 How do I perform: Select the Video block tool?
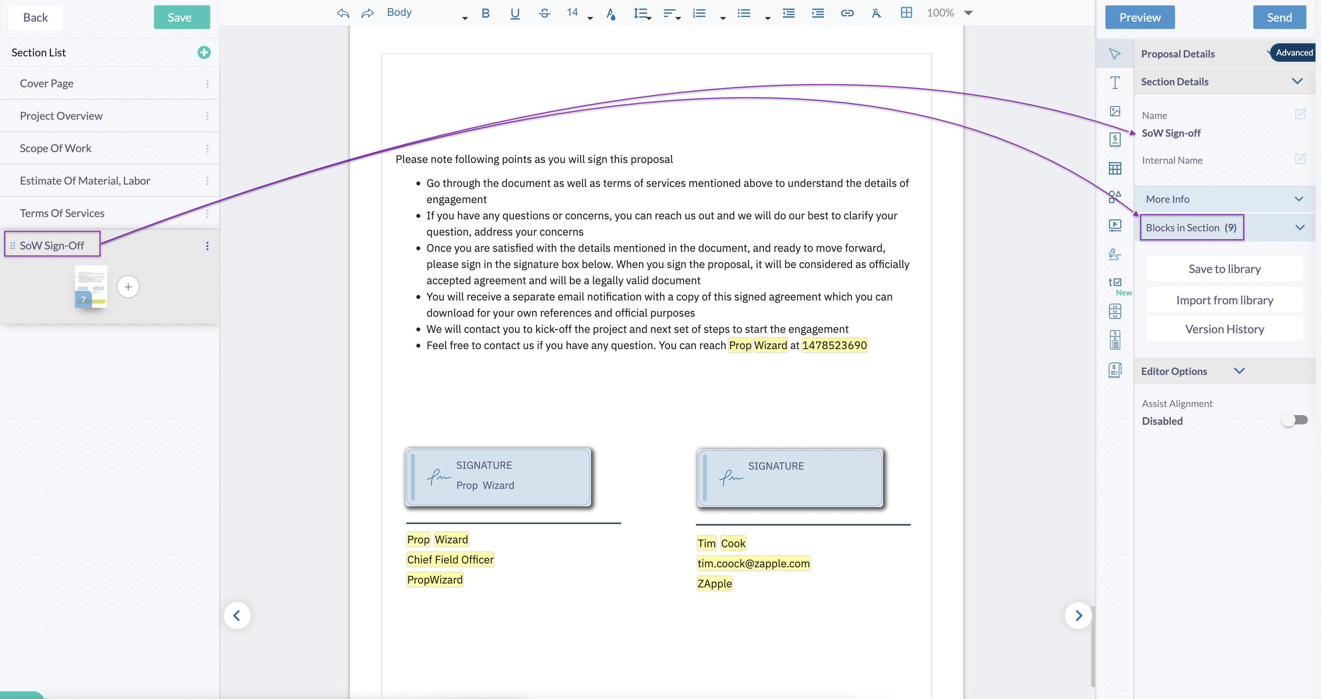(x=1114, y=225)
